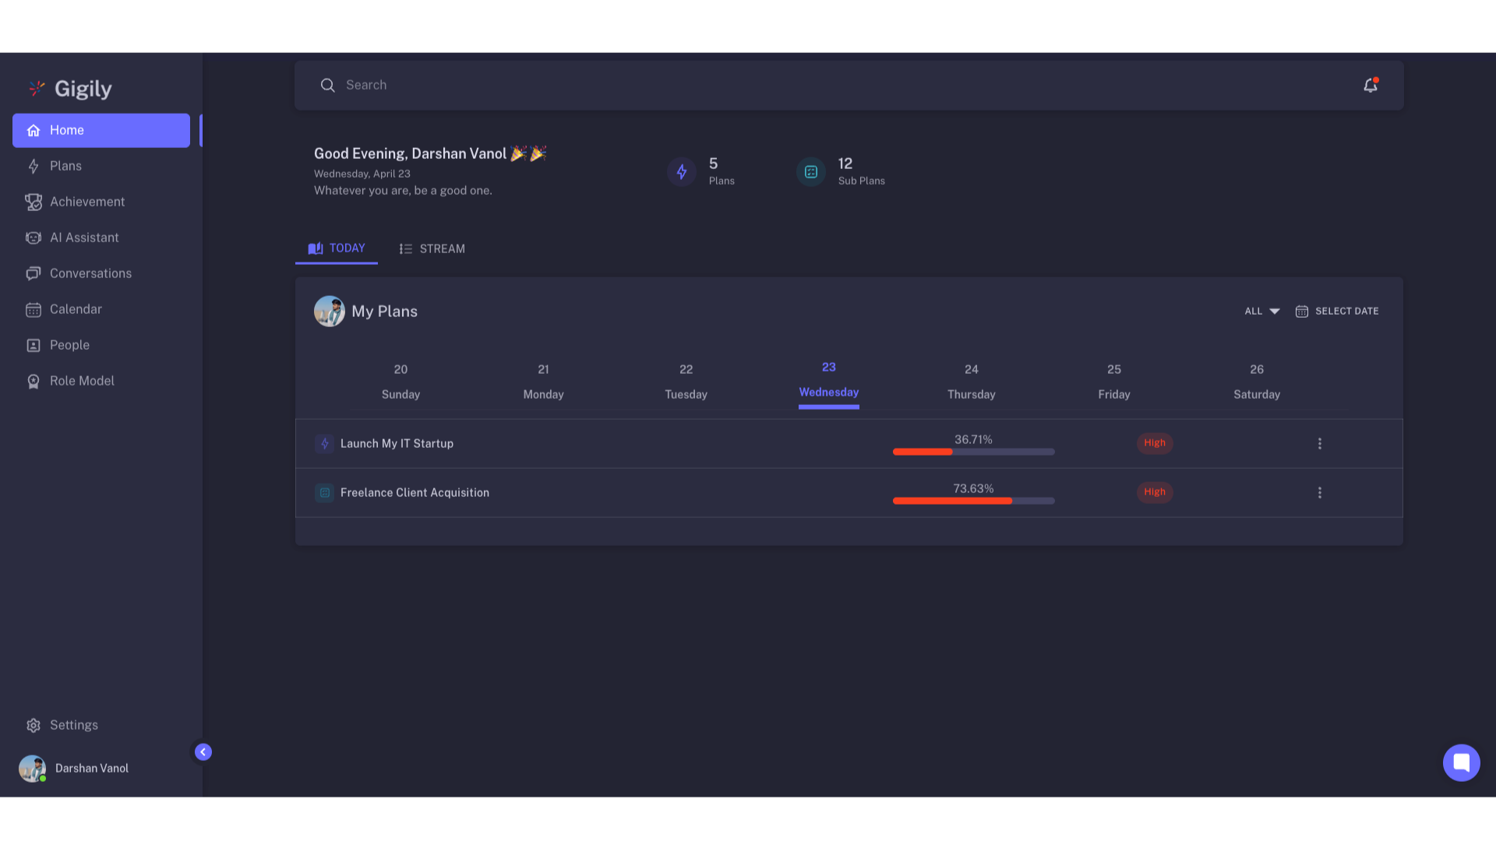
Task: Open the options menu for Launch My IT Startup
Action: (1320, 443)
